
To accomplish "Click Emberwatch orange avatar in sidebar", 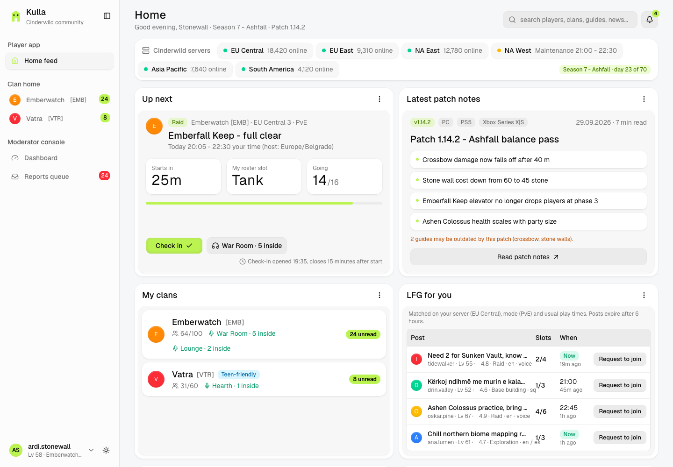I will (x=15, y=100).
